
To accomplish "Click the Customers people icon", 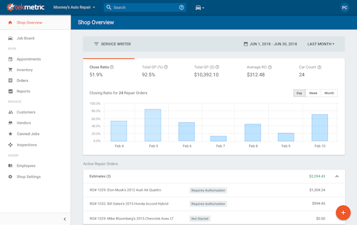I will (x=11, y=112).
